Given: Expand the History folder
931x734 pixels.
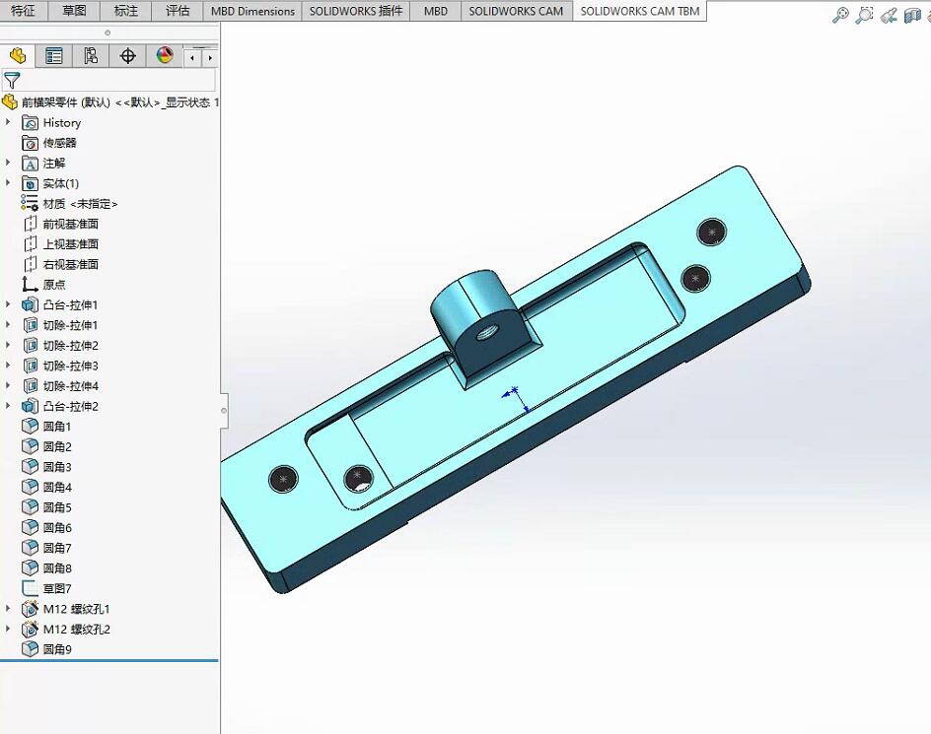Looking at the screenshot, I should (x=10, y=122).
